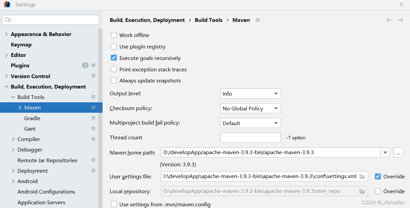Click the project settings icon on Compiler row
Screen dimensions: 410x208
click(94, 139)
